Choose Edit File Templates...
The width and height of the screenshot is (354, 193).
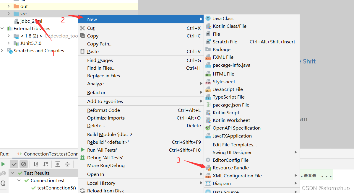tap(252, 145)
